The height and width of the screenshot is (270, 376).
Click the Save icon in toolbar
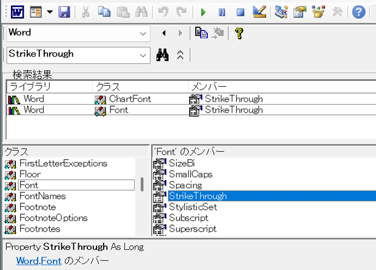click(x=64, y=12)
